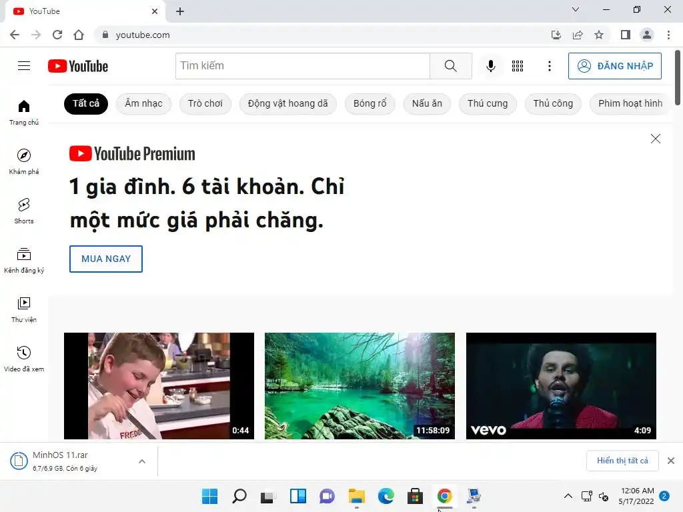Open the YouTube hamburger guide menu
683x512 pixels.
pyautogui.click(x=24, y=66)
